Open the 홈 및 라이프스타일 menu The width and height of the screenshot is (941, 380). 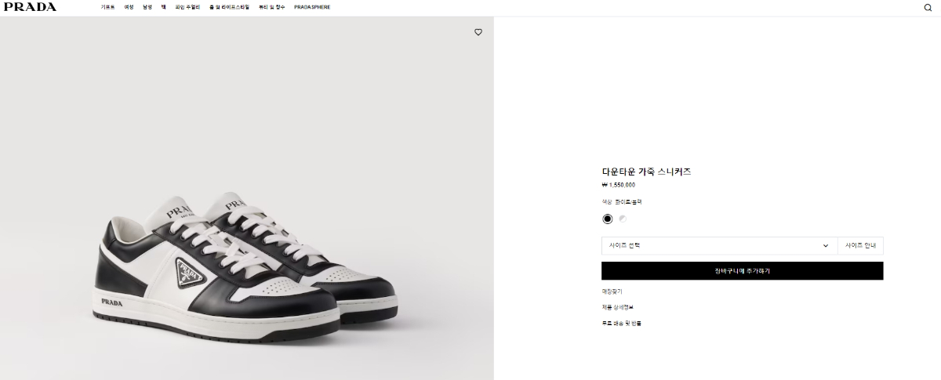coord(229,7)
